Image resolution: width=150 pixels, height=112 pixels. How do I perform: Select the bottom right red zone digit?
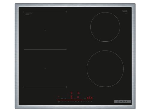pyautogui.click(x=78, y=97)
